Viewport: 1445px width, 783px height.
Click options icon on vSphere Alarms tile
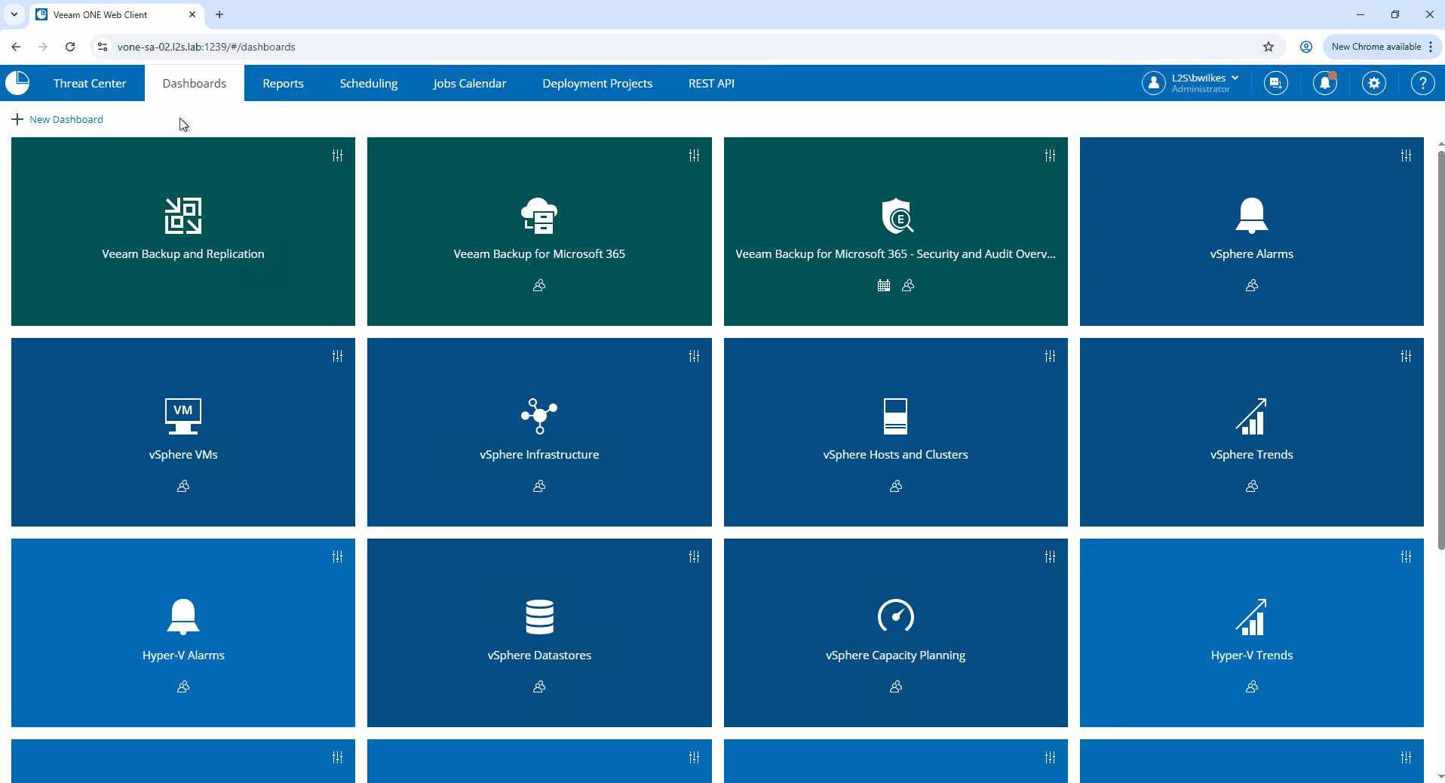[1407, 155]
